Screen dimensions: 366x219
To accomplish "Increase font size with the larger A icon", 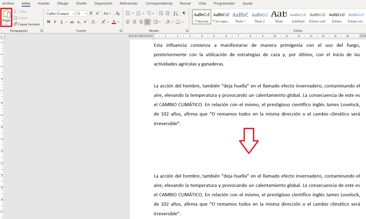I will [x=91, y=13].
